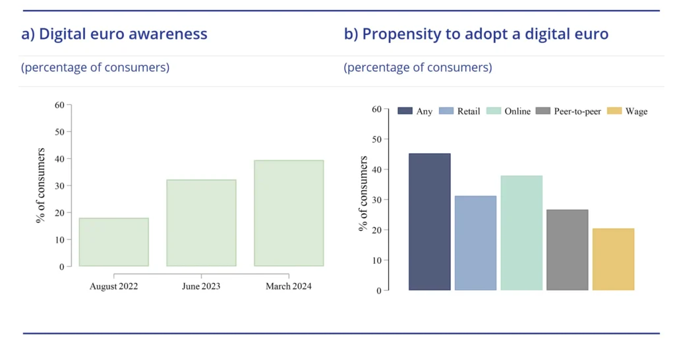
Task: Click the gray Peer-to-peer bar in chart b
Action: (x=567, y=250)
